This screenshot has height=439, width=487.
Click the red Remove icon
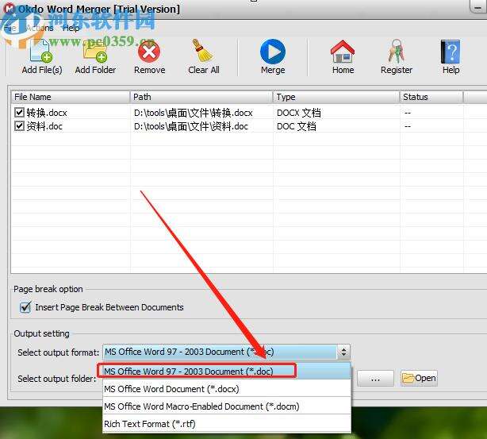(x=149, y=52)
